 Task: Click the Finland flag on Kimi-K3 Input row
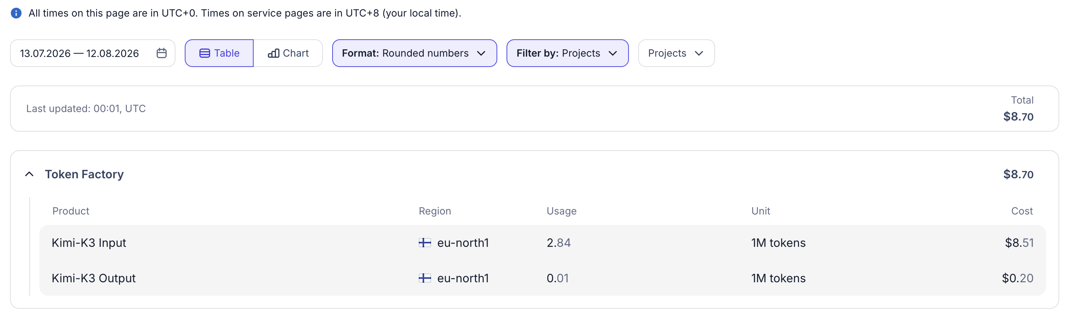pyautogui.click(x=425, y=243)
